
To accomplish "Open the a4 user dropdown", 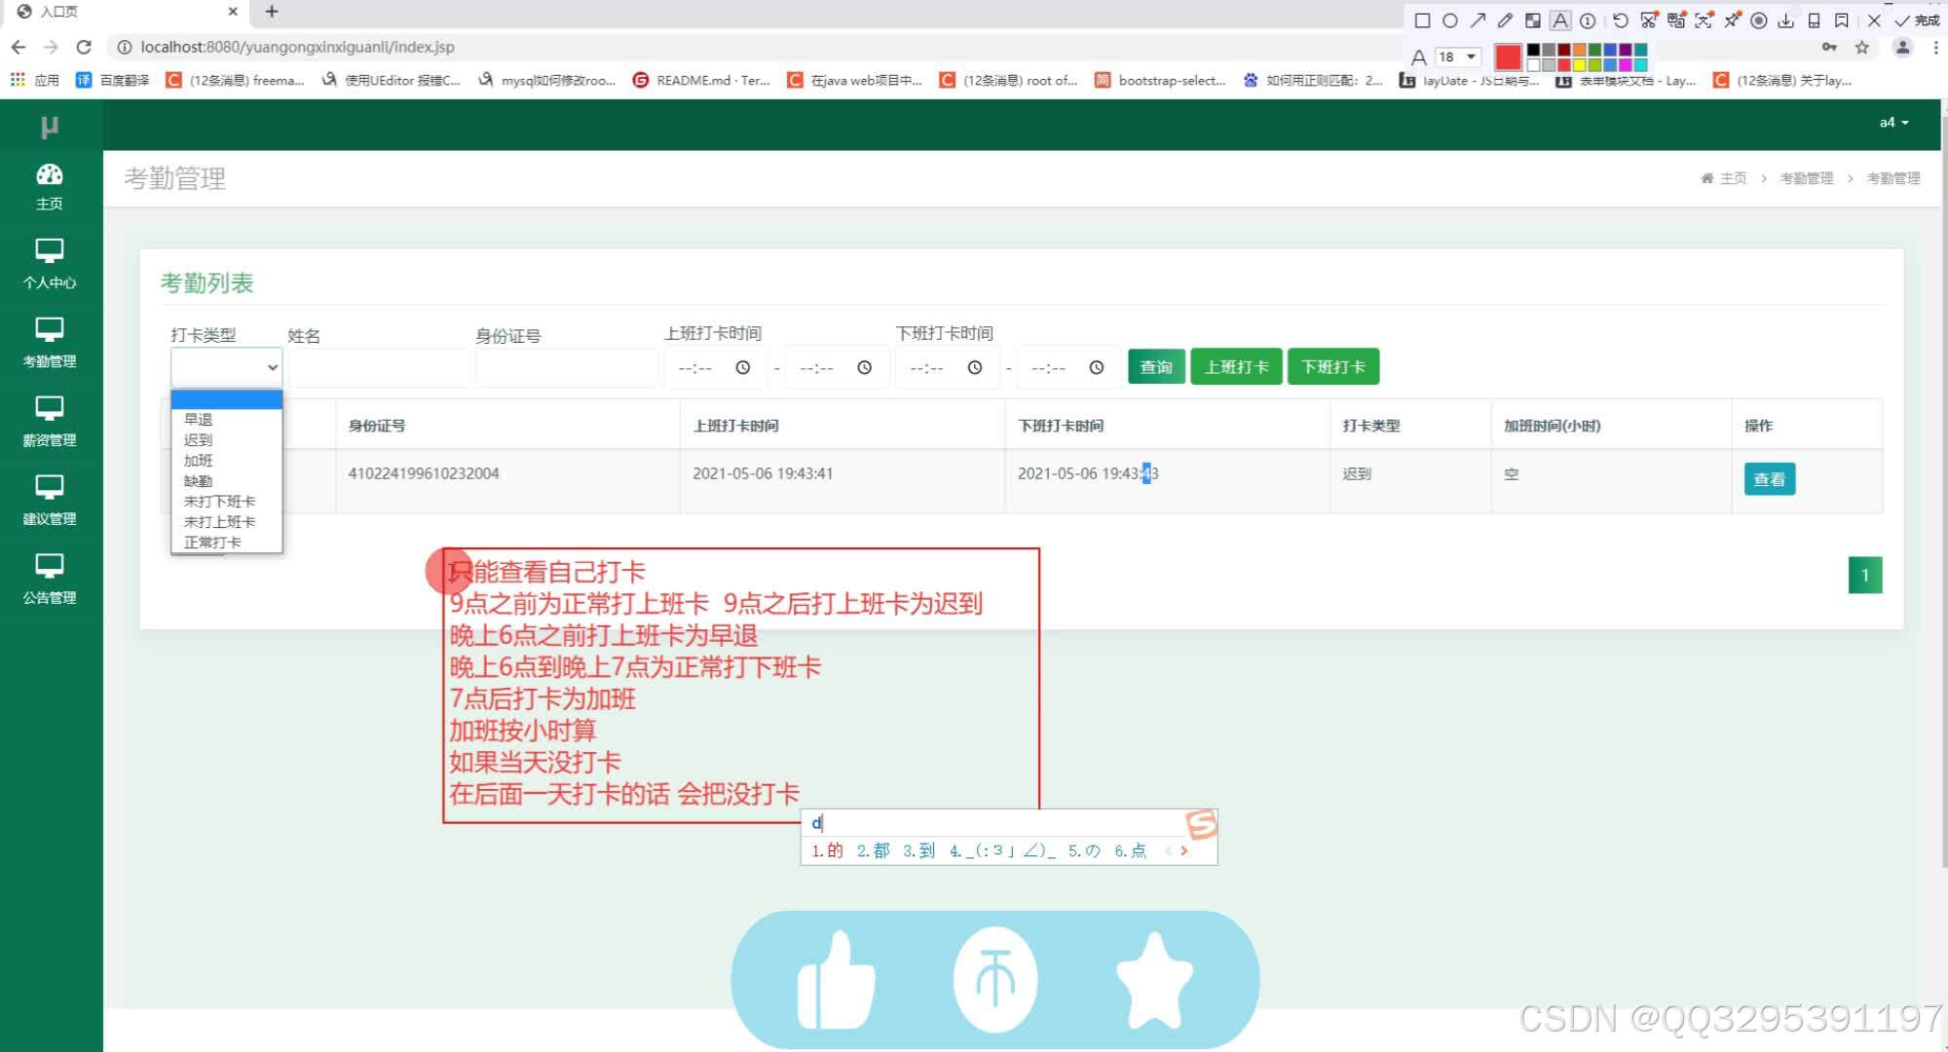I will click(x=1893, y=123).
